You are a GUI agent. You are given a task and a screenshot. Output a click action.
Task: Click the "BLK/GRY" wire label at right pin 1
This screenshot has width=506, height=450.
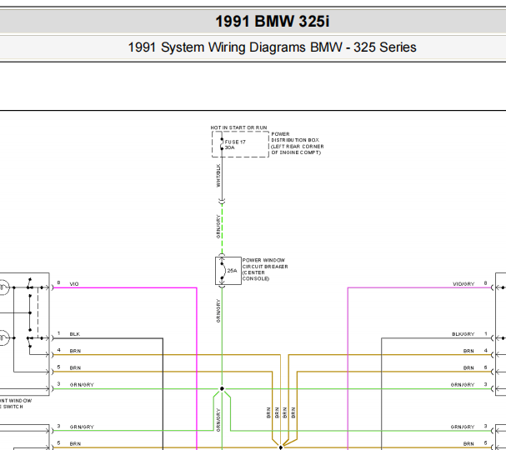click(463, 334)
